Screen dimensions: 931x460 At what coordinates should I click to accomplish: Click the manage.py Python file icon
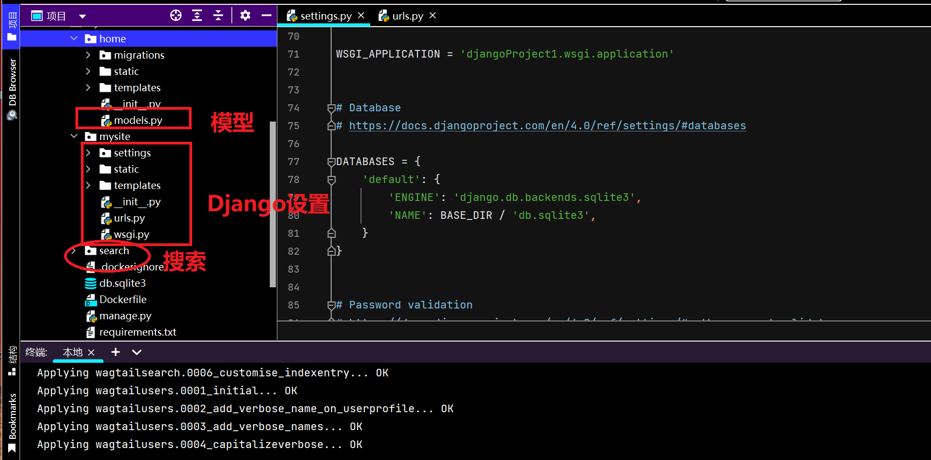91,316
